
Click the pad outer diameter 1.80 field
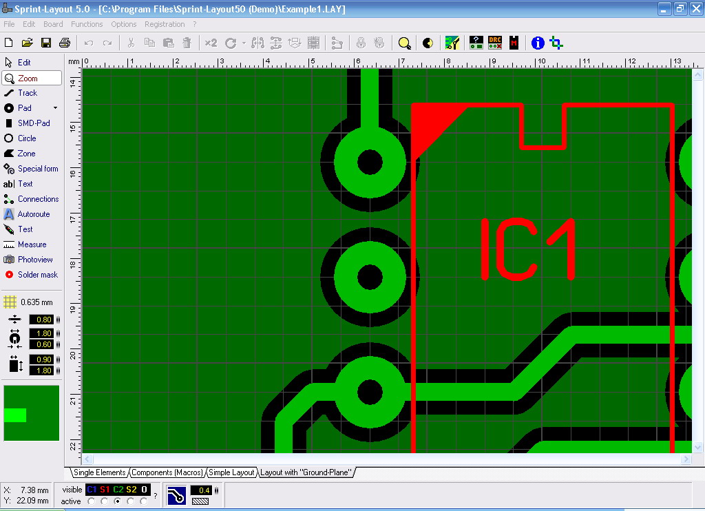(x=41, y=333)
